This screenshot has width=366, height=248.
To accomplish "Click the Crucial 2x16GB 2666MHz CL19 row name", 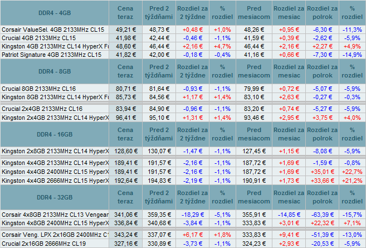I will pos(43,244).
